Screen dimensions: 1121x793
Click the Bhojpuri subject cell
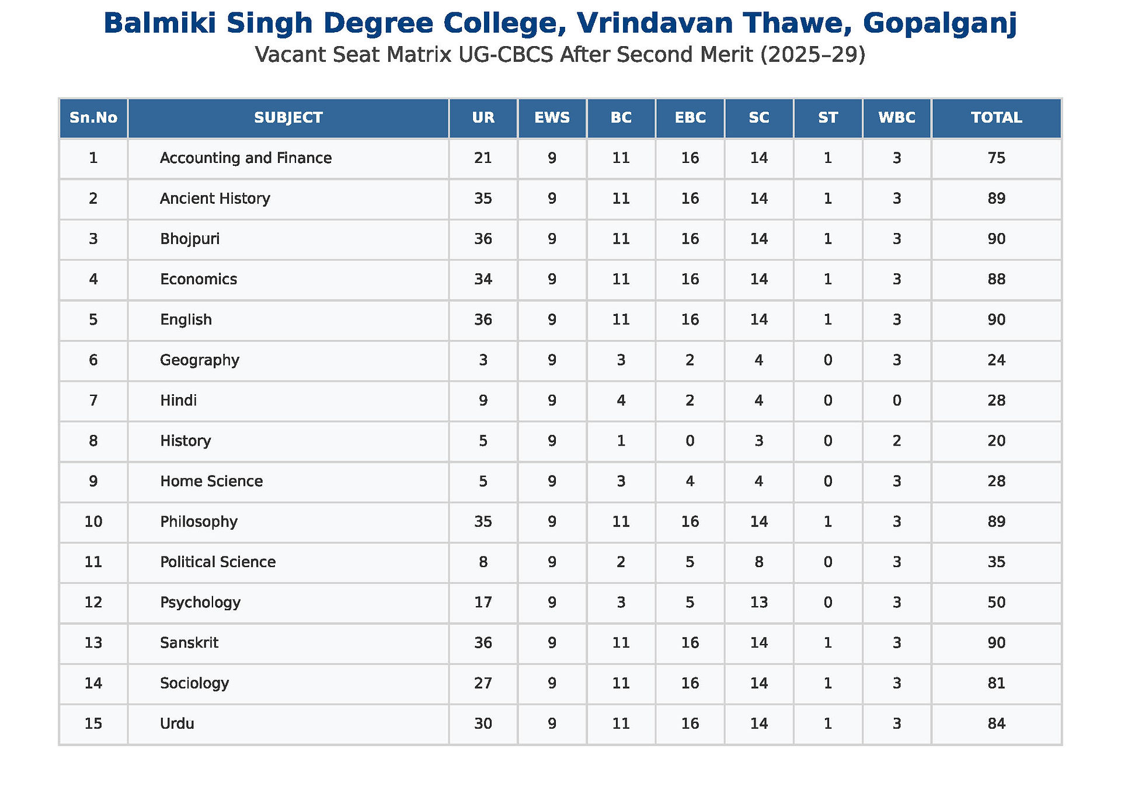point(288,239)
